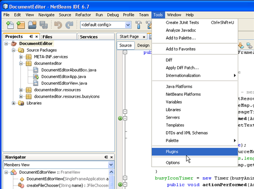Switch to the Design view button
The height and width of the screenshot is (189, 254).
click(143, 45)
